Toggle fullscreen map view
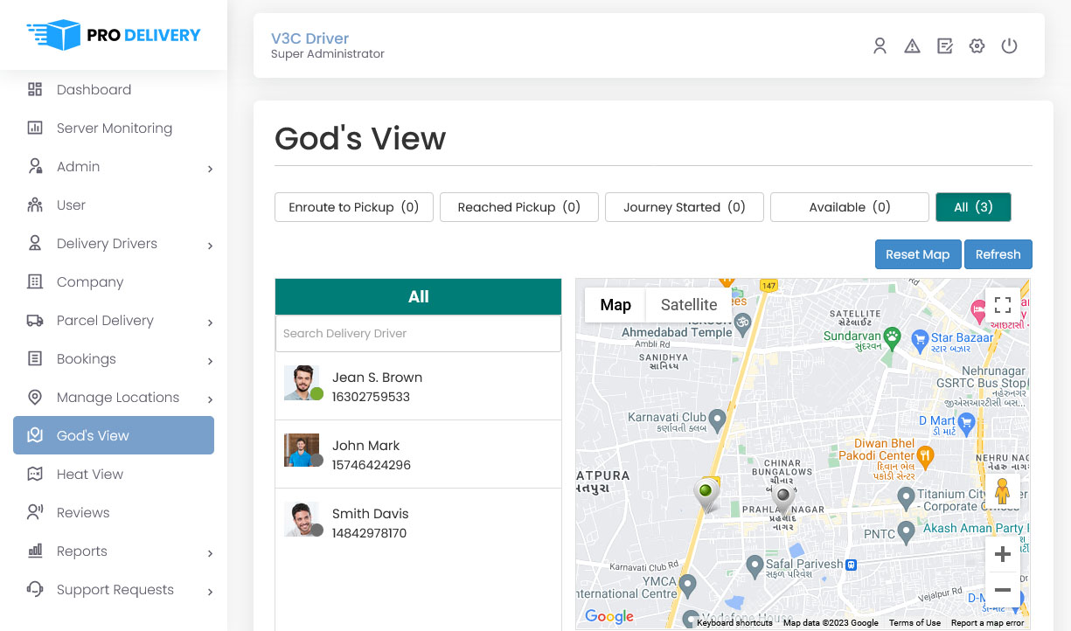 pyautogui.click(x=1003, y=305)
